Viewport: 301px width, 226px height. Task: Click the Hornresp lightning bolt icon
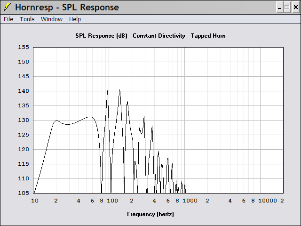point(7,7)
